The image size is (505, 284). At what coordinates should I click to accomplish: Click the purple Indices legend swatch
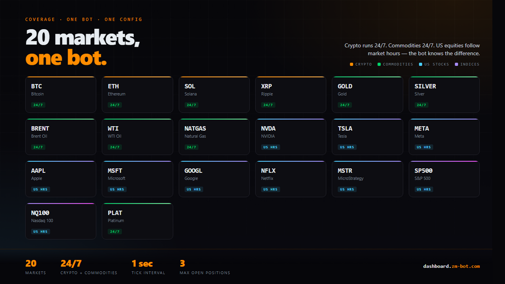tap(456, 64)
